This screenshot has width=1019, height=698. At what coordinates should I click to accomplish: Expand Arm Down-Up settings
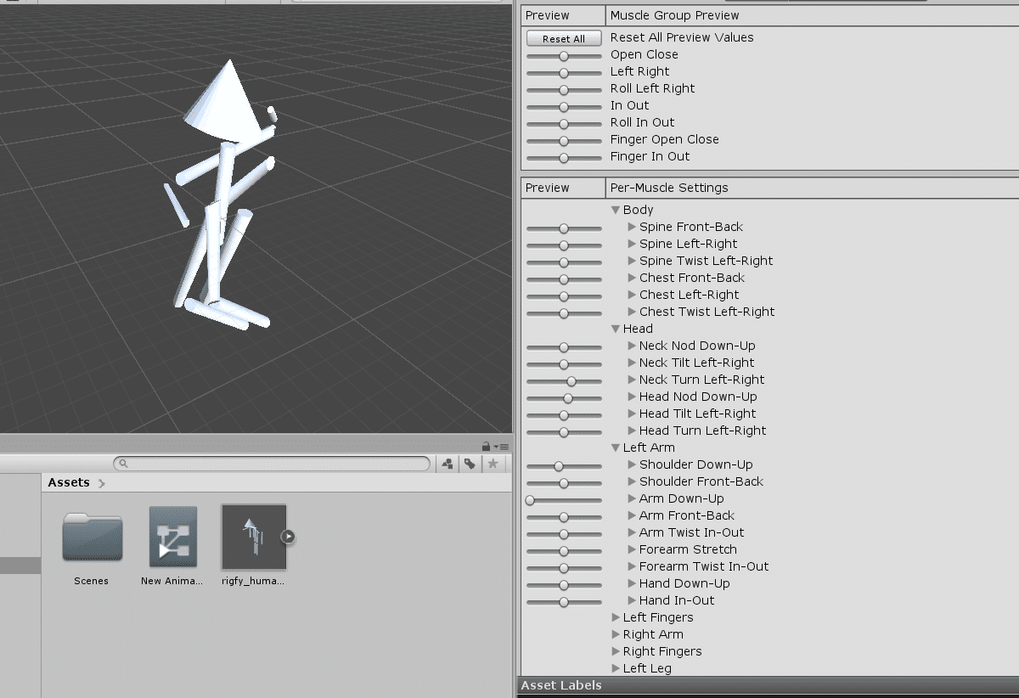[632, 498]
